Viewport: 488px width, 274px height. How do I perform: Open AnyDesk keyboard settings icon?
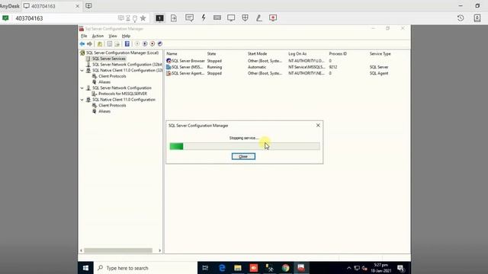217,18
